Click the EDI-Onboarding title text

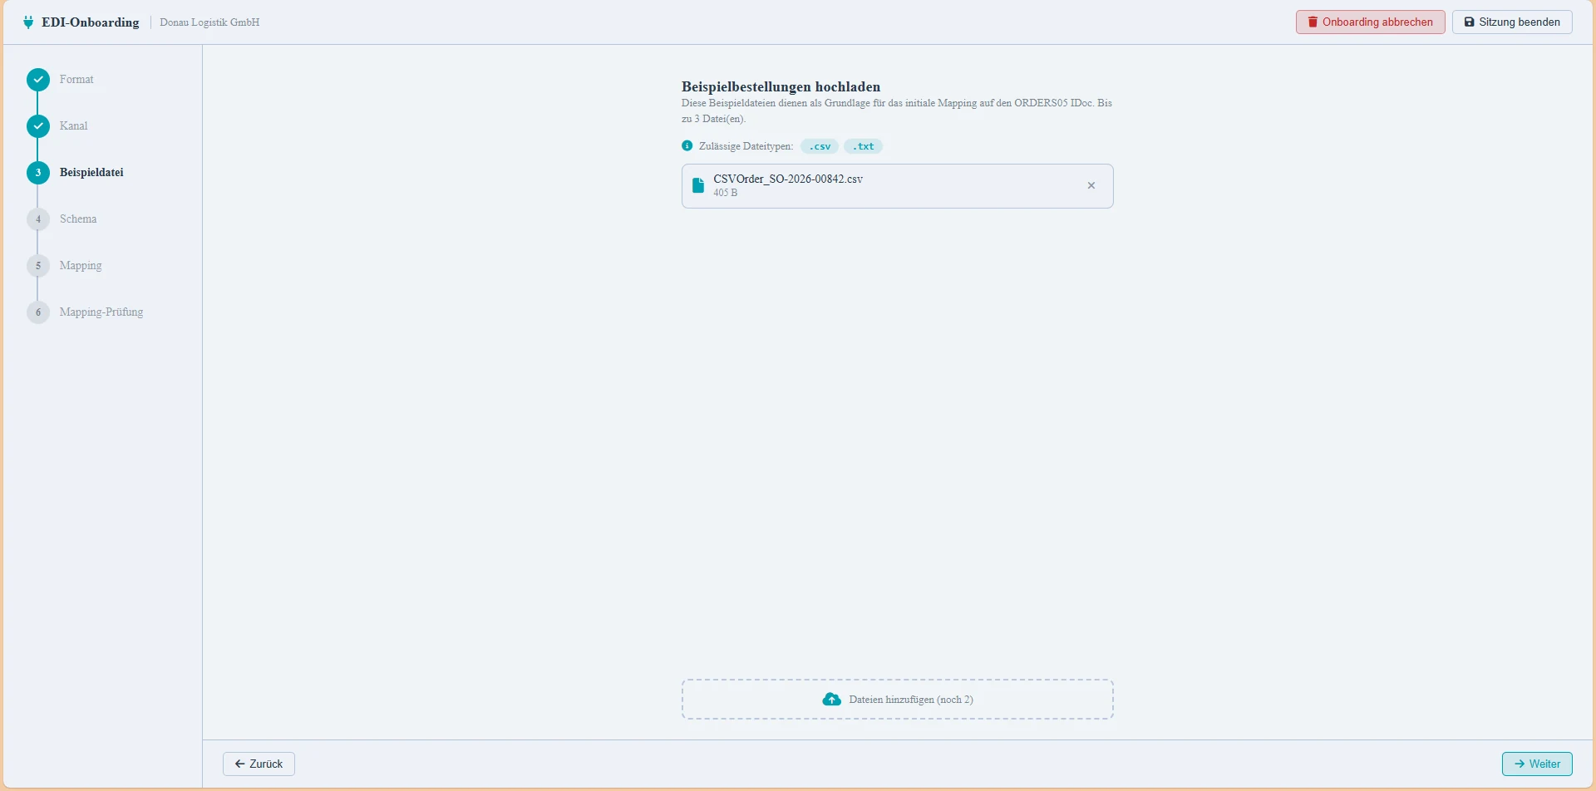pyautogui.click(x=91, y=22)
